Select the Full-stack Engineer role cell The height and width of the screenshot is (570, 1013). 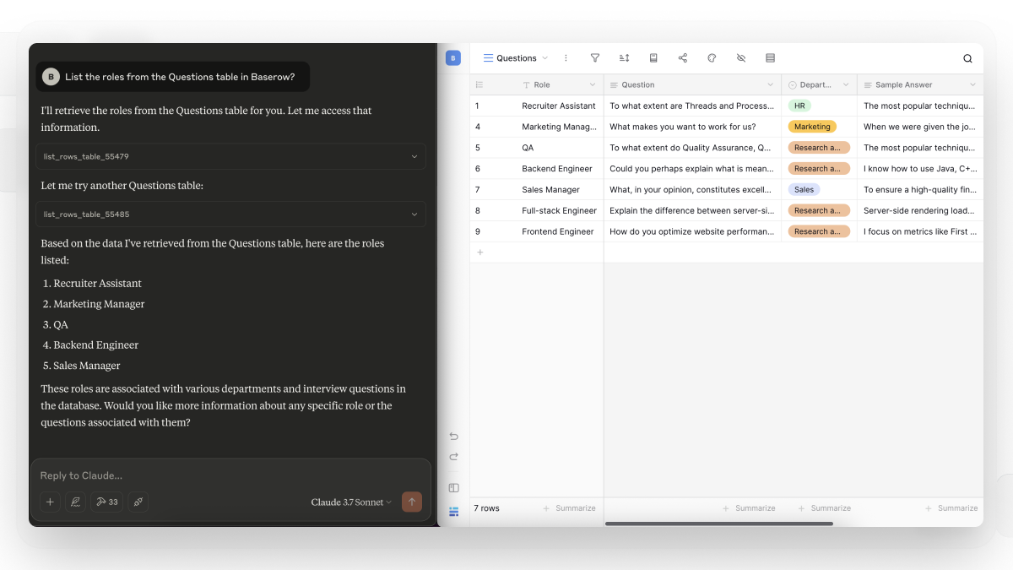tap(559, 210)
